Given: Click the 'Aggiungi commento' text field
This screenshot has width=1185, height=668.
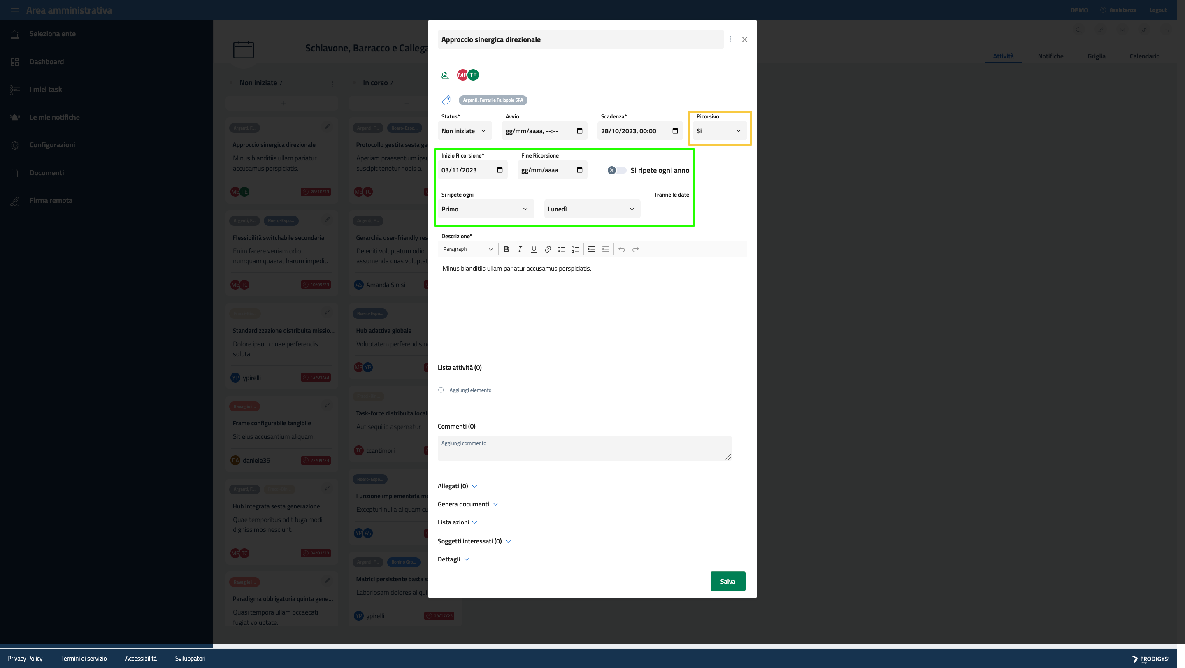Looking at the screenshot, I should 584,448.
